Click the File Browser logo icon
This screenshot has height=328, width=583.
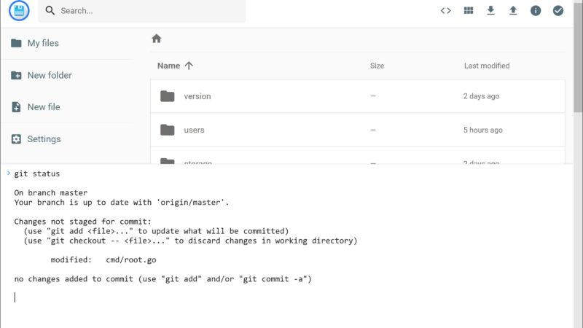(x=19, y=10)
